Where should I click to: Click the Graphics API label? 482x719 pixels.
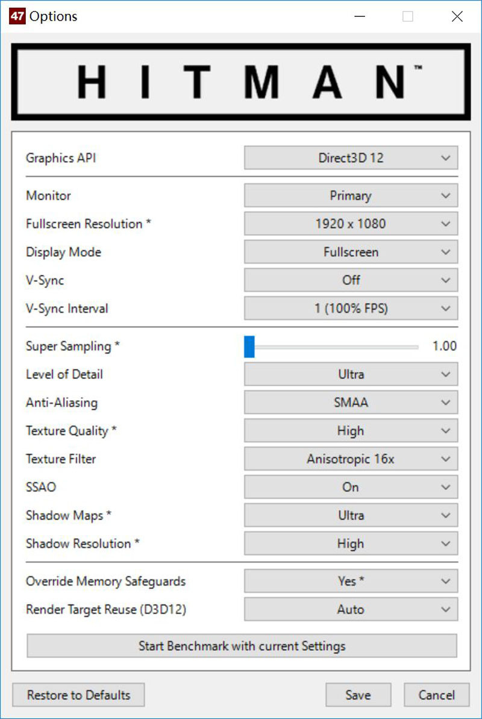click(61, 158)
